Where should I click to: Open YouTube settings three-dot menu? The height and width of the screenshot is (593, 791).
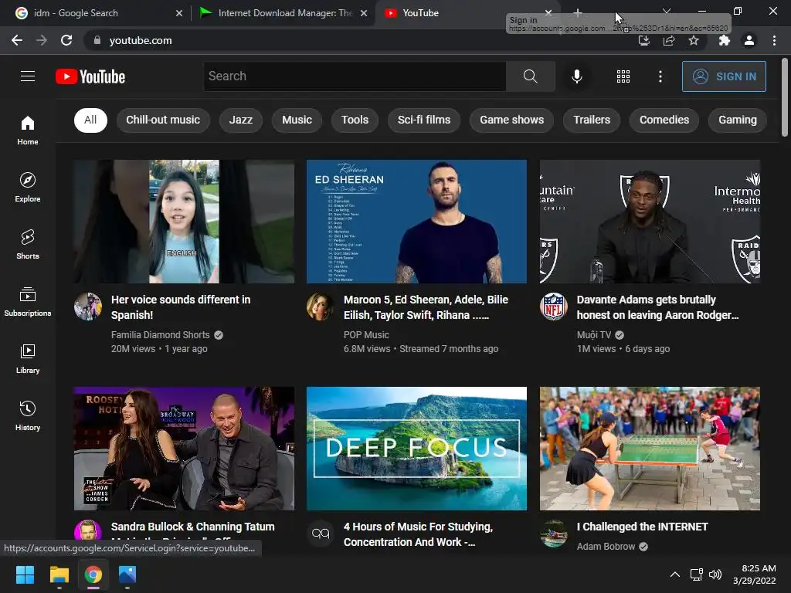coord(660,76)
